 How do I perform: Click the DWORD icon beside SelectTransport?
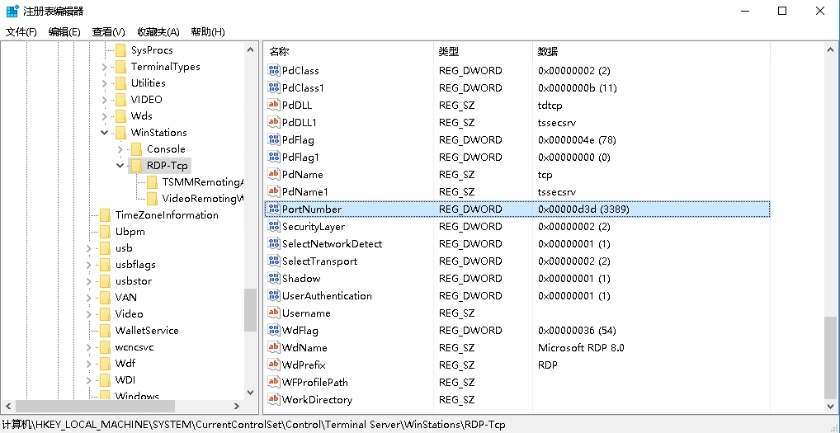click(x=273, y=261)
